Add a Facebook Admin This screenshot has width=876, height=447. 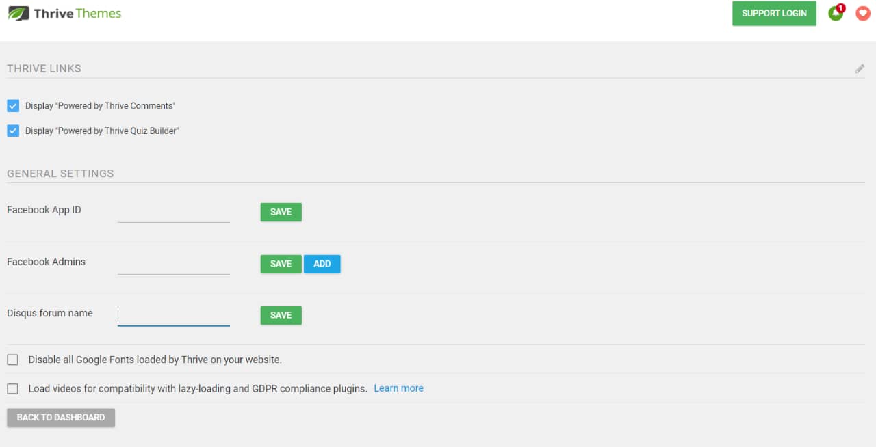[322, 264]
